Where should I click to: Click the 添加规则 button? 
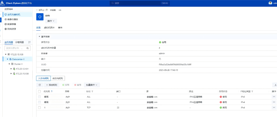(x=52, y=85)
